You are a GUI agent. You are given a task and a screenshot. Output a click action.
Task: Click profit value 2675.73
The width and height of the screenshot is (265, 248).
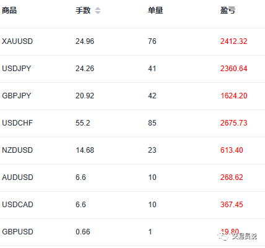(x=233, y=123)
